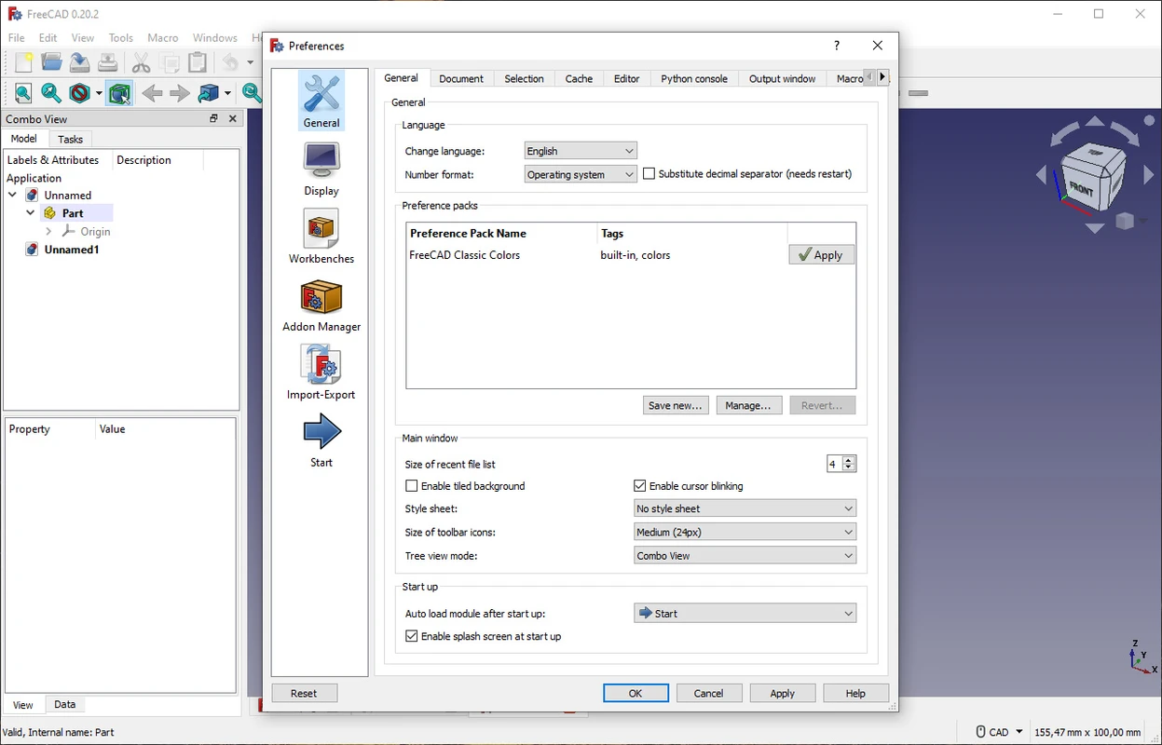Apply the FreeCAD Classic Colors preference pack
Image resolution: width=1162 pixels, height=745 pixels.
[x=821, y=255]
